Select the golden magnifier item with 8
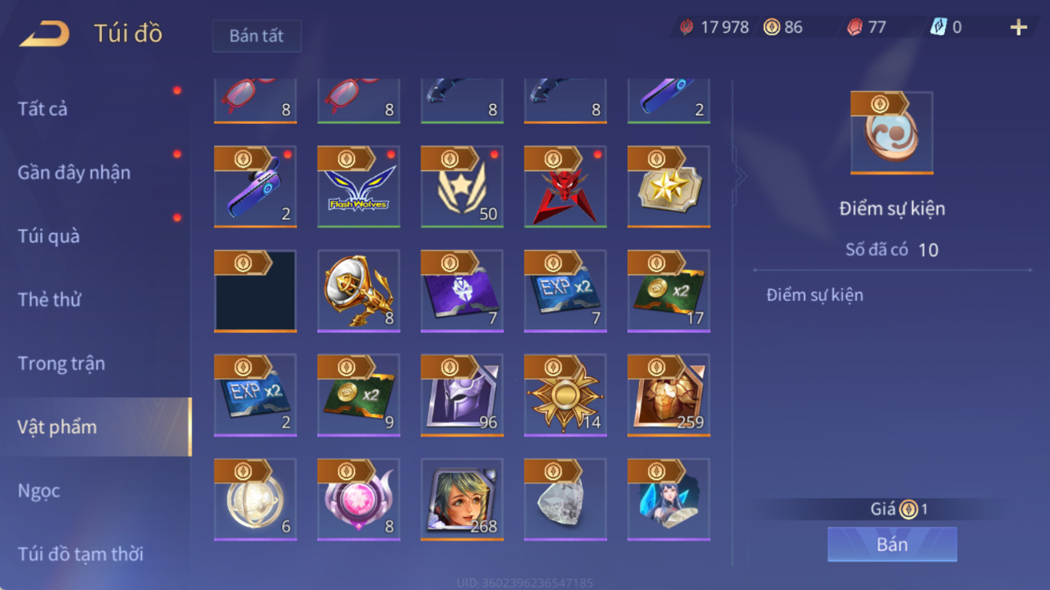Screen dimensions: 1050x590 tap(358, 291)
